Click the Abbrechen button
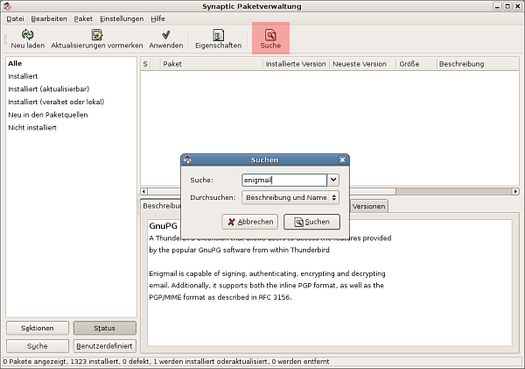The width and height of the screenshot is (525, 369). [249, 222]
